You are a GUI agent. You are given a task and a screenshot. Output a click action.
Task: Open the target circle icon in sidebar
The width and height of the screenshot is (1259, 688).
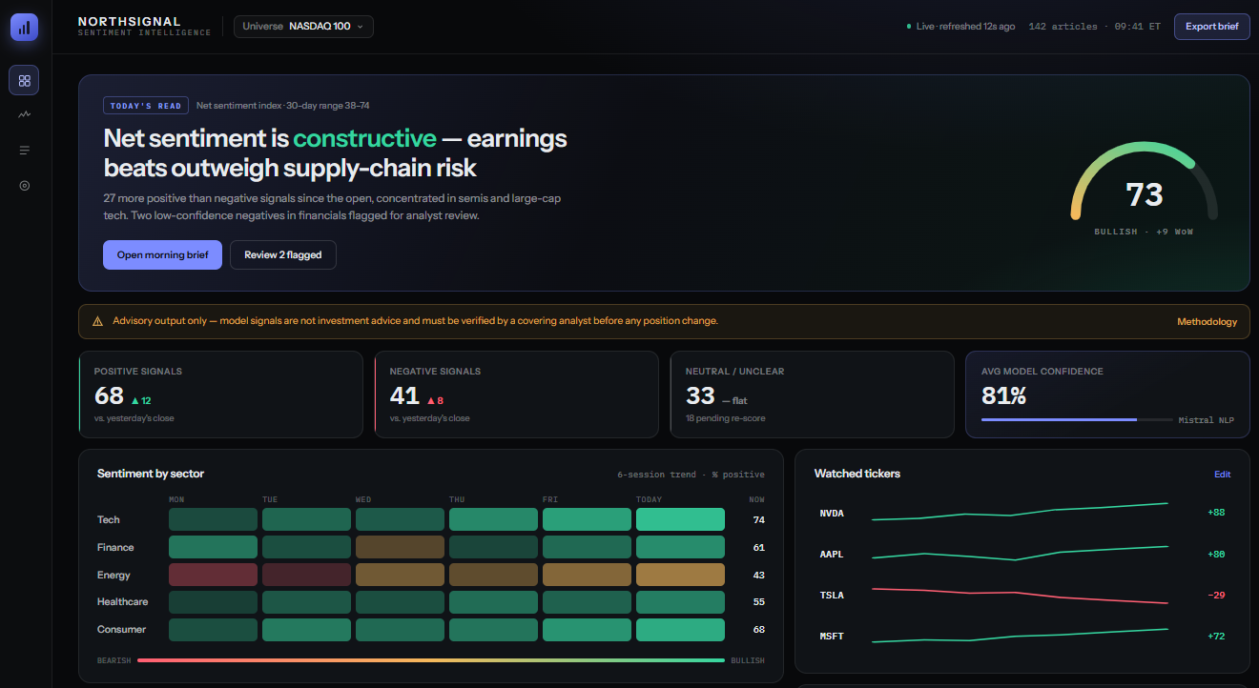[x=24, y=185]
